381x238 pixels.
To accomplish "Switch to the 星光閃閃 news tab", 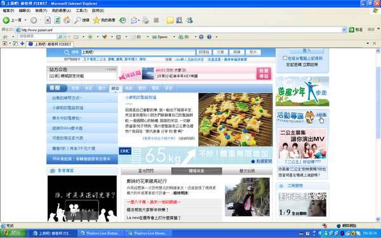I will (146, 171).
